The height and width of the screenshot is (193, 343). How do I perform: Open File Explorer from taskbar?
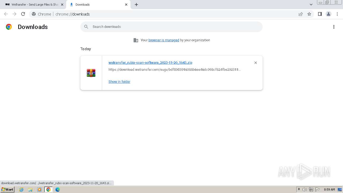click(30, 190)
